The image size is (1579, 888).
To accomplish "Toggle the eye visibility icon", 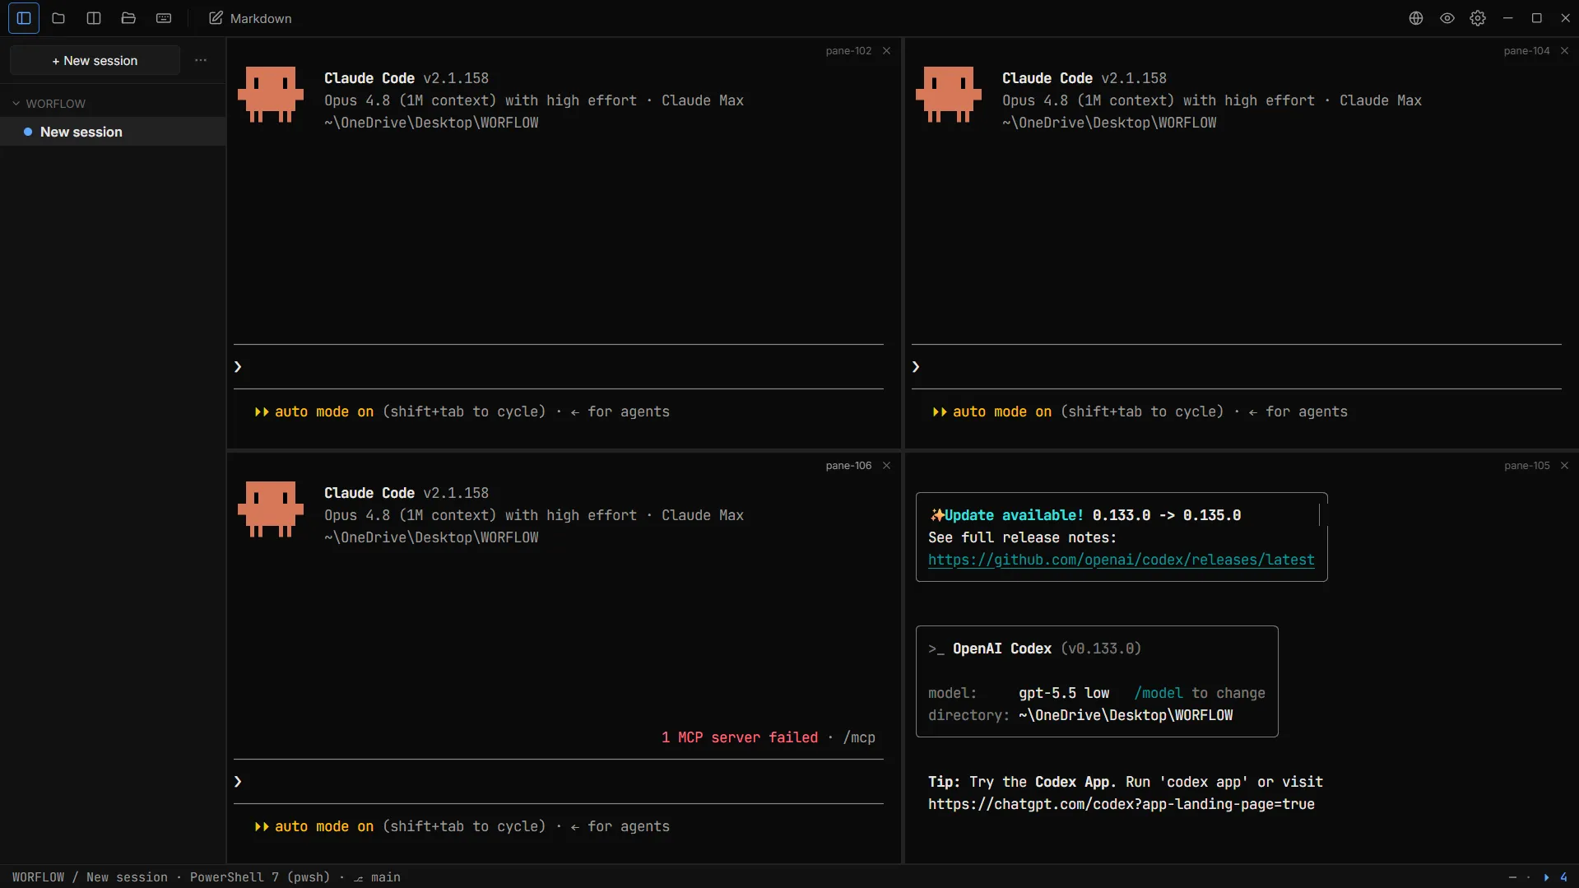I will 1447,18.
